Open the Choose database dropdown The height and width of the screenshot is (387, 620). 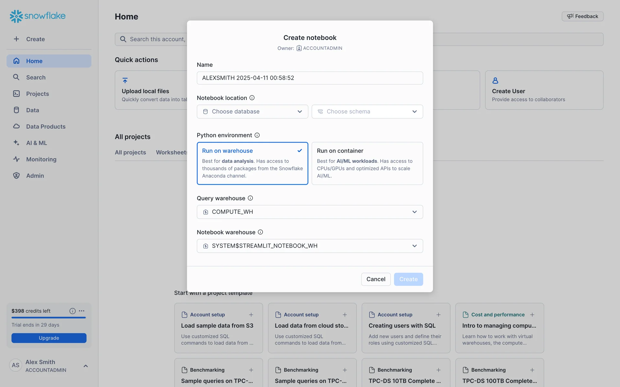tap(252, 112)
